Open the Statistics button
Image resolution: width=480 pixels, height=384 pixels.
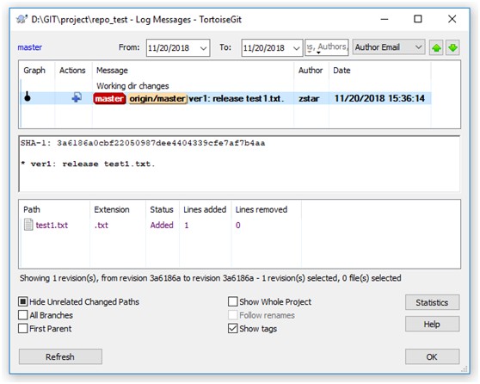432,302
